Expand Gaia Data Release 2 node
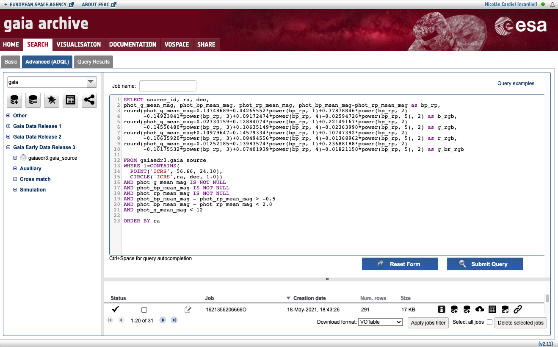This screenshot has width=558, height=347. 8,137
